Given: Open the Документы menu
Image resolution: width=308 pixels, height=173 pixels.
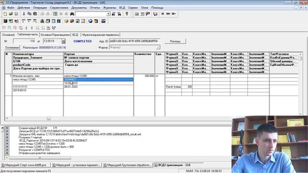Looking at the screenshot, I should [79, 8].
